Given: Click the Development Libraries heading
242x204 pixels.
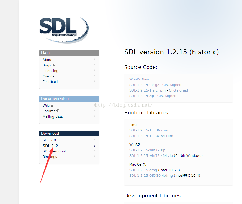Looking at the screenshot, I should [153, 195].
